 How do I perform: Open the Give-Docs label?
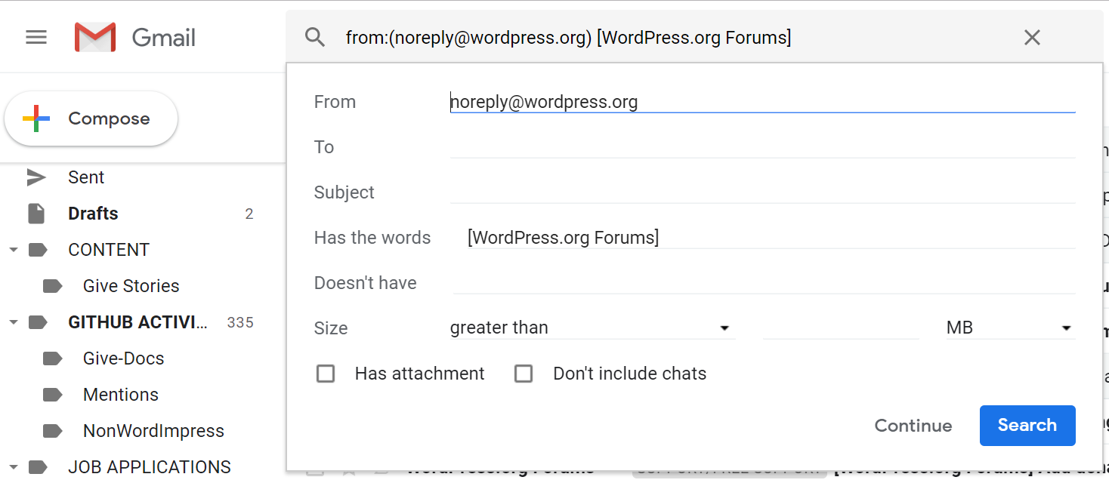(x=124, y=358)
